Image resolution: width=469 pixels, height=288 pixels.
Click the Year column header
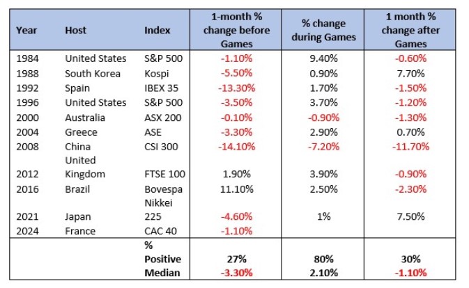(x=26, y=30)
